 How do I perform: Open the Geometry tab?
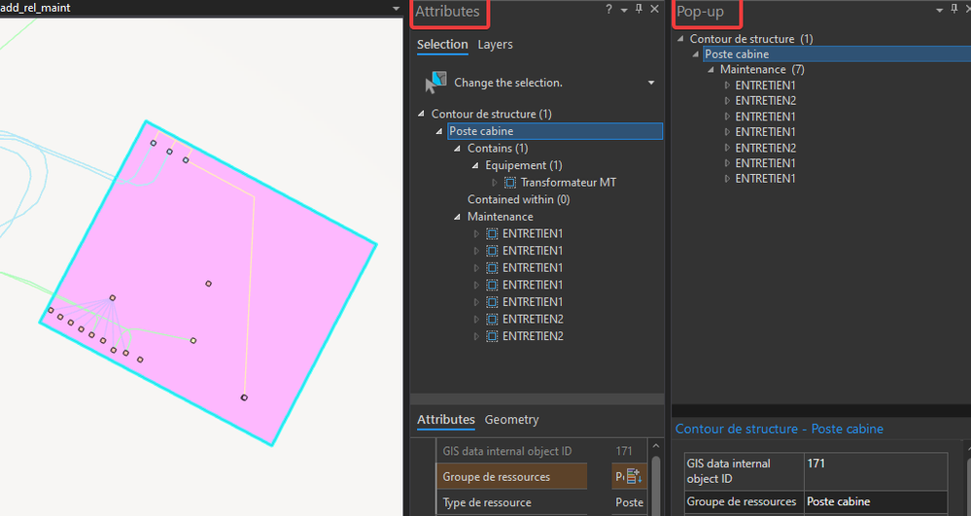pos(511,420)
